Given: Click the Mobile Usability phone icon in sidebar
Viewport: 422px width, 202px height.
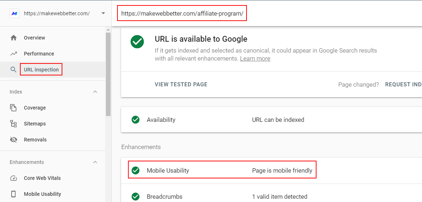Looking at the screenshot, I should [x=13, y=194].
